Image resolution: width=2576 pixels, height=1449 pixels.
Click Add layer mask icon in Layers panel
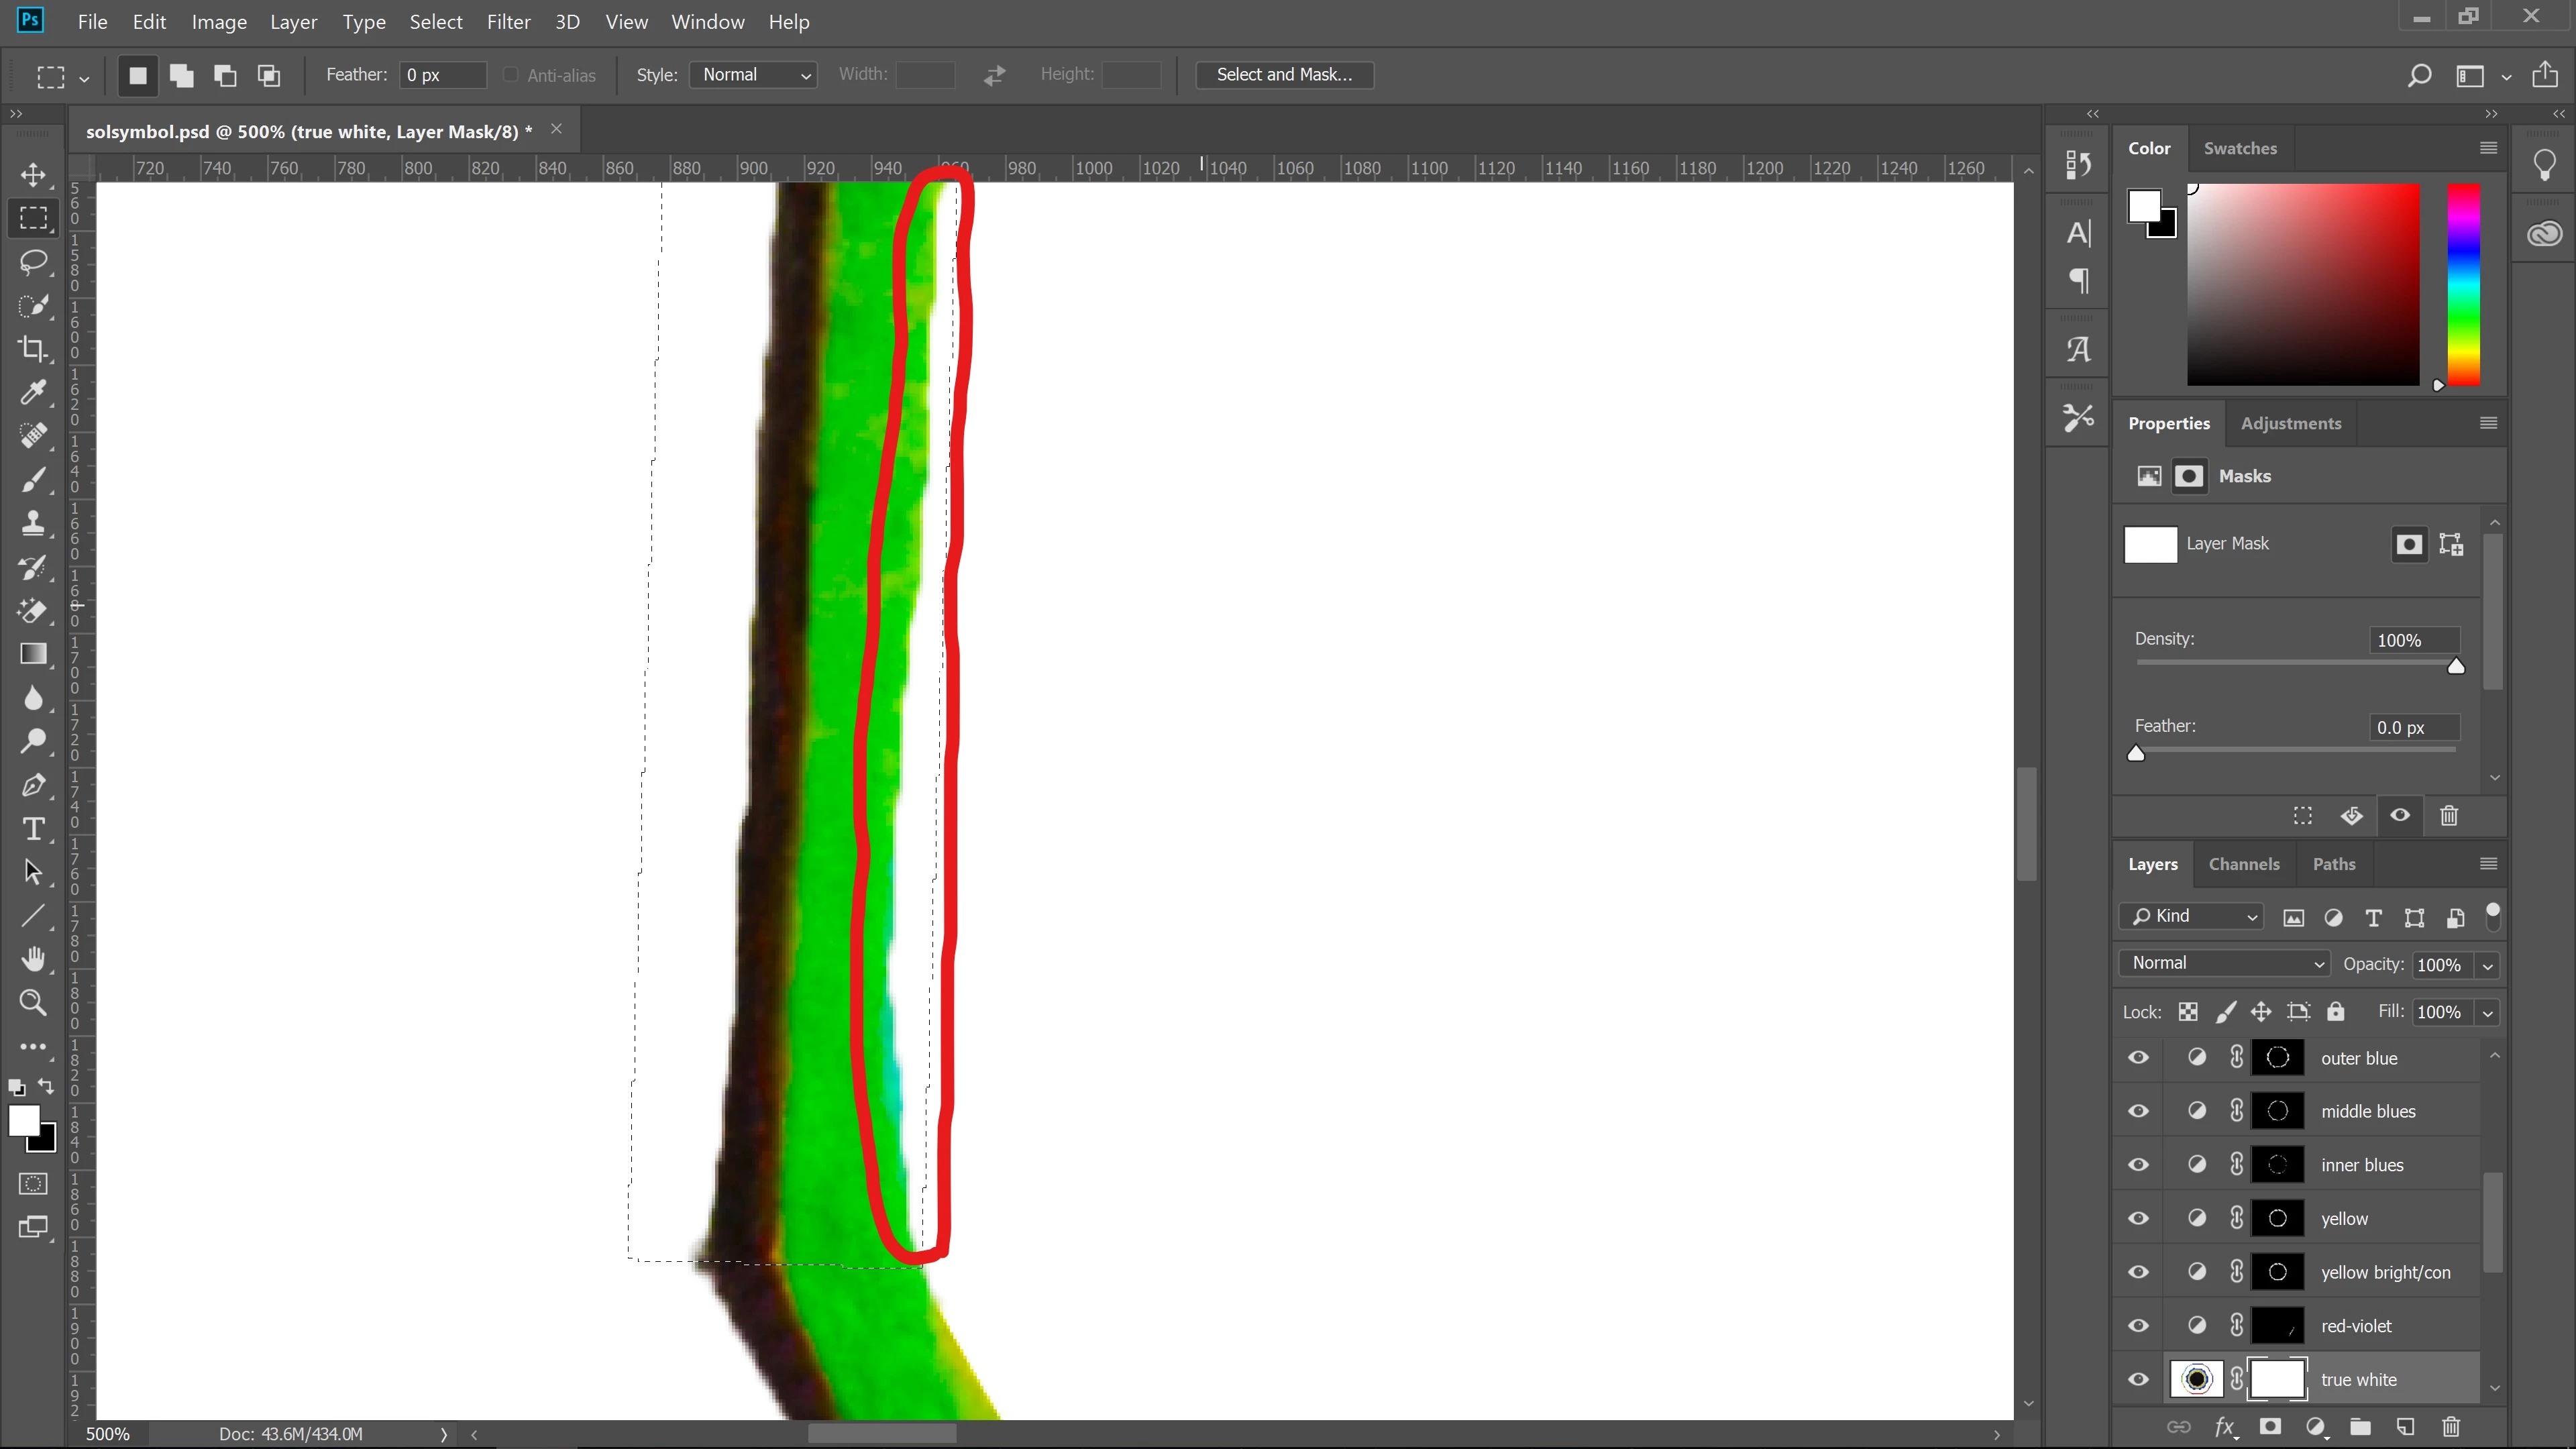click(x=2270, y=1427)
